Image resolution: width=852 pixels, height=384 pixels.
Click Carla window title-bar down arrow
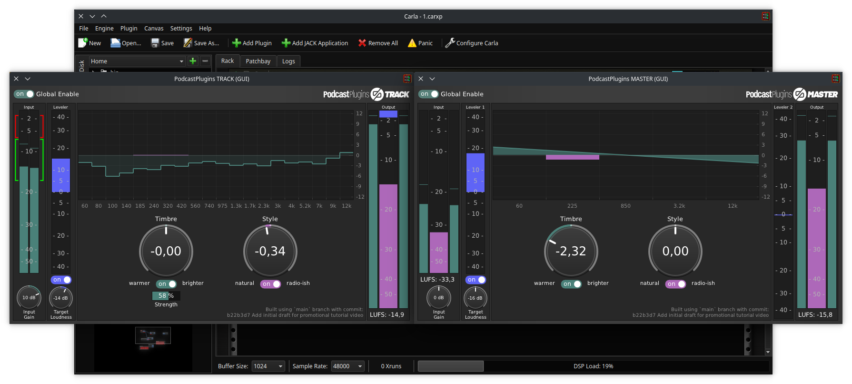pyautogui.click(x=92, y=16)
